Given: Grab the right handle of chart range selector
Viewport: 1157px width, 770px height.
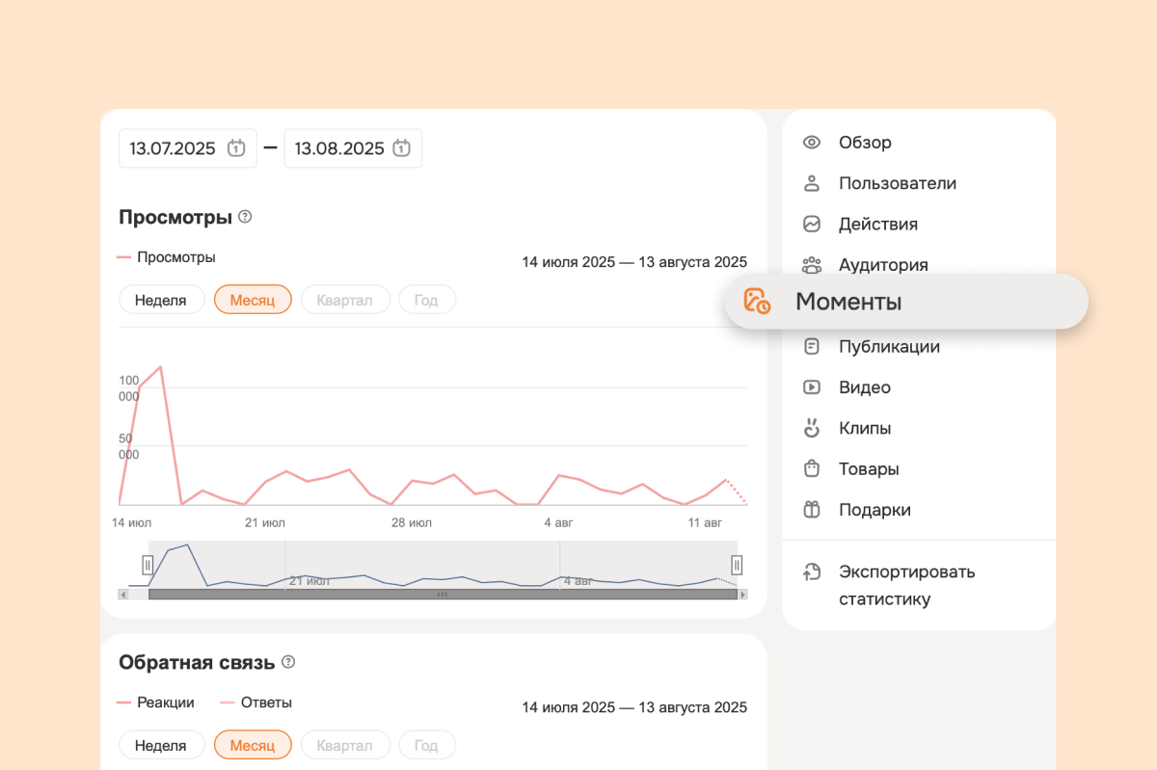Looking at the screenshot, I should [x=737, y=565].
